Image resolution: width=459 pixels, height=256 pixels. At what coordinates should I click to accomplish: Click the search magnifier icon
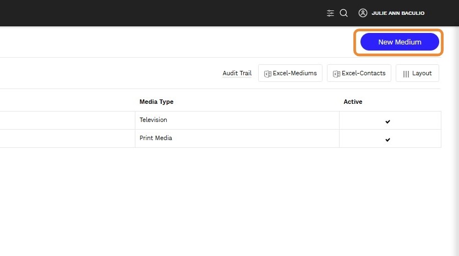point(343,13)
